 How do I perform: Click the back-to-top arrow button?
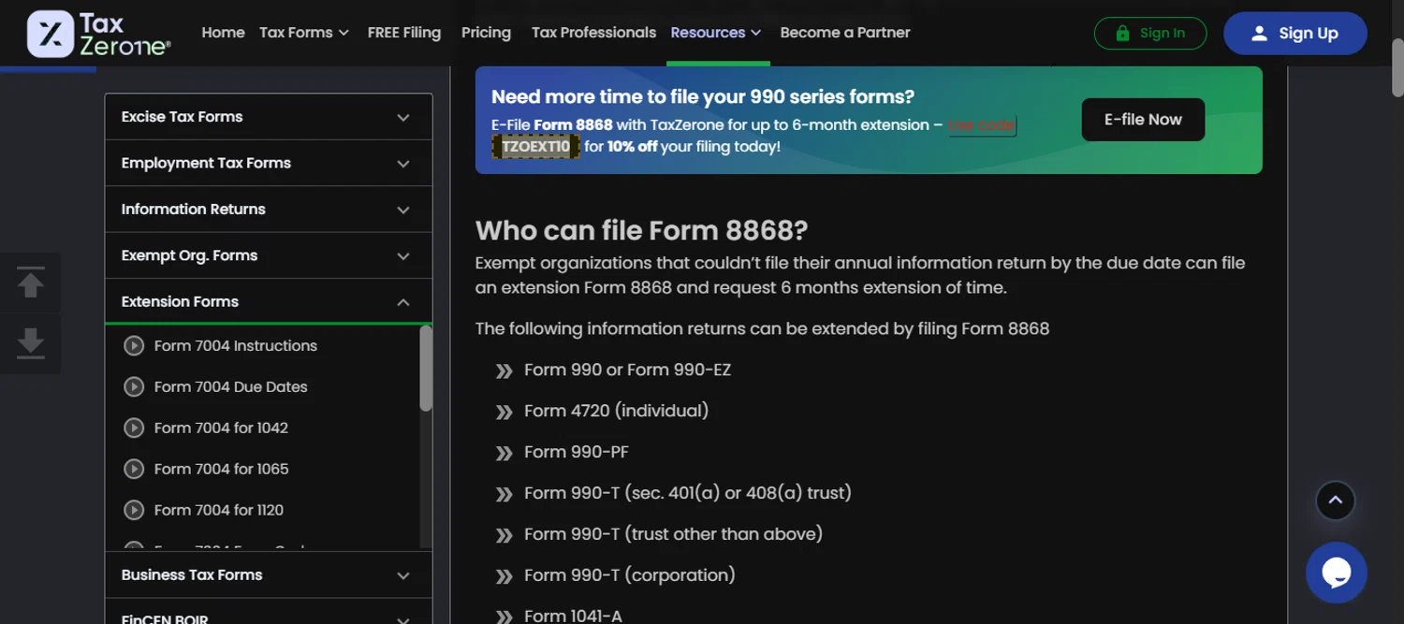point(1336,501)
